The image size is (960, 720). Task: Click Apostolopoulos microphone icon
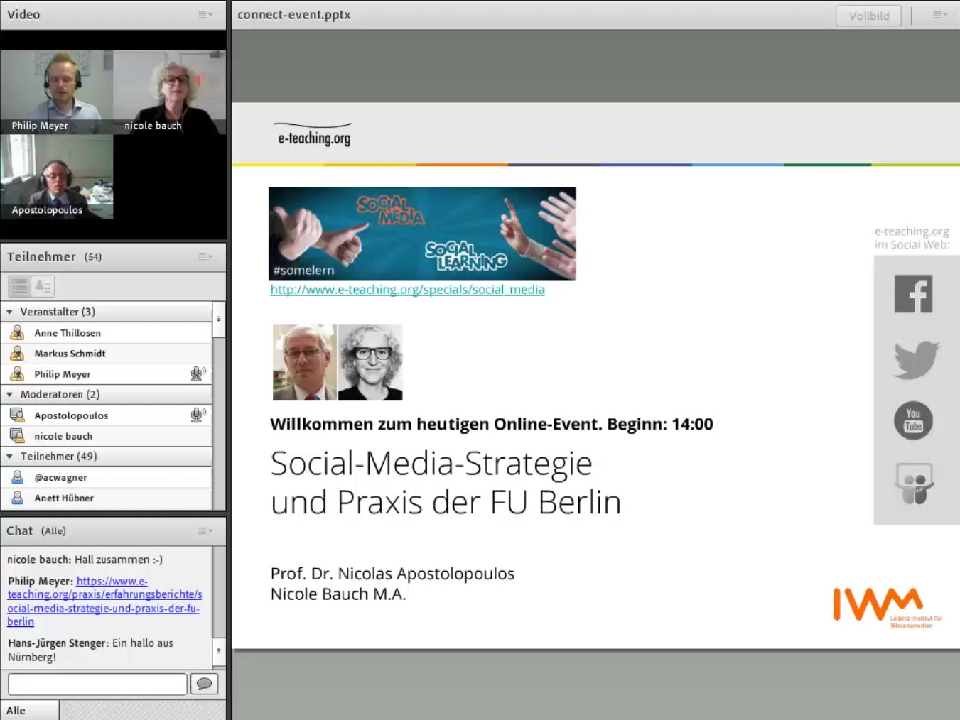pyautogui.click(x=198, y=415)
